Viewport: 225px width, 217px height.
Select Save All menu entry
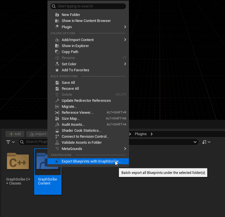88,82
